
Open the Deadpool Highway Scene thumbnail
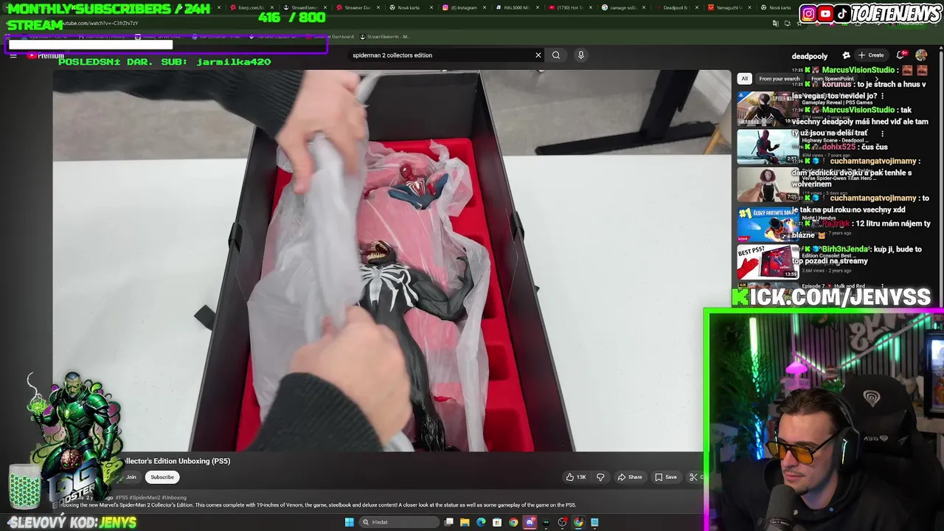[768, 147]
